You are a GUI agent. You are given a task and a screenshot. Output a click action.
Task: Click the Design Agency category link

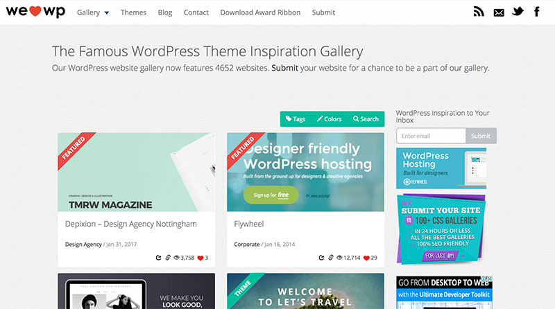83,245
